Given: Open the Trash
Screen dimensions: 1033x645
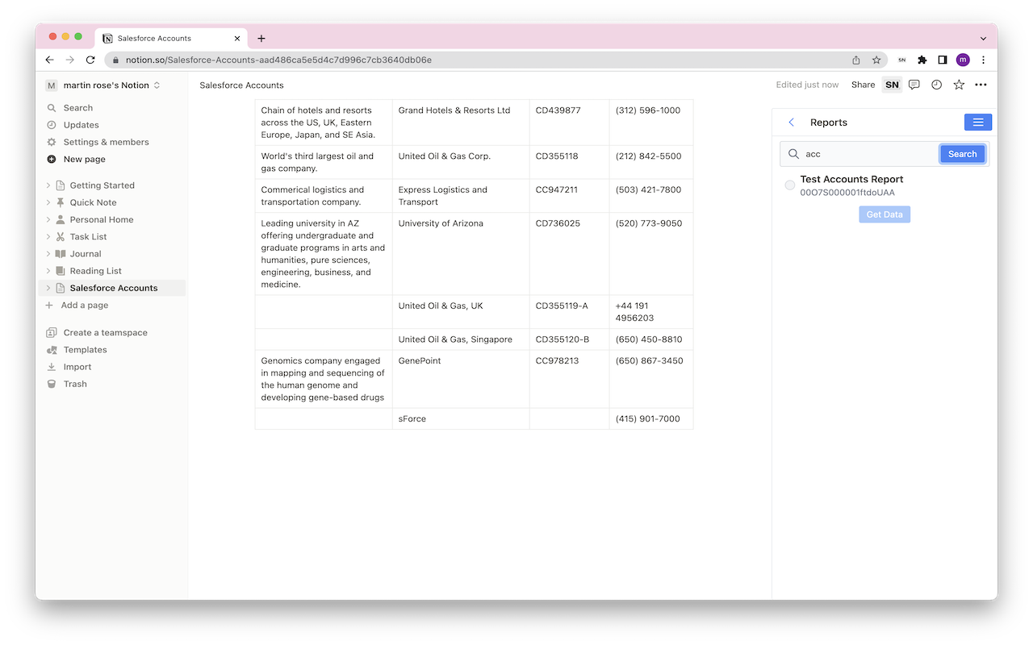Looking at the screenshot, I should pos(75,383).
